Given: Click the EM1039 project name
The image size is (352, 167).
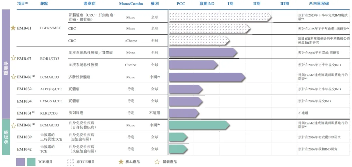Looking at the screenshot, I should (24, 137).
